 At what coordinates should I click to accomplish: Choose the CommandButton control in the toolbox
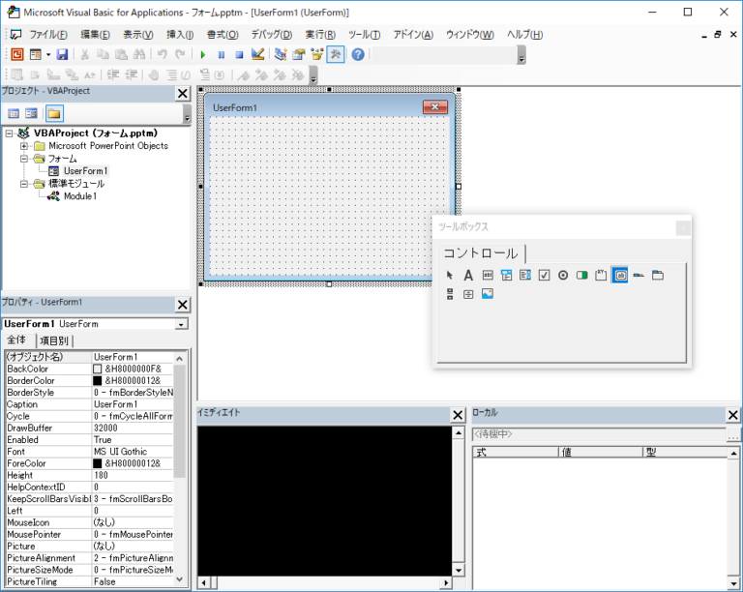[x=620, y=276]
